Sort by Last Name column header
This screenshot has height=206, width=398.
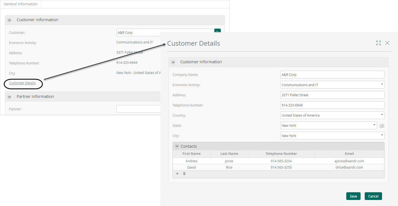coord(229,154)
